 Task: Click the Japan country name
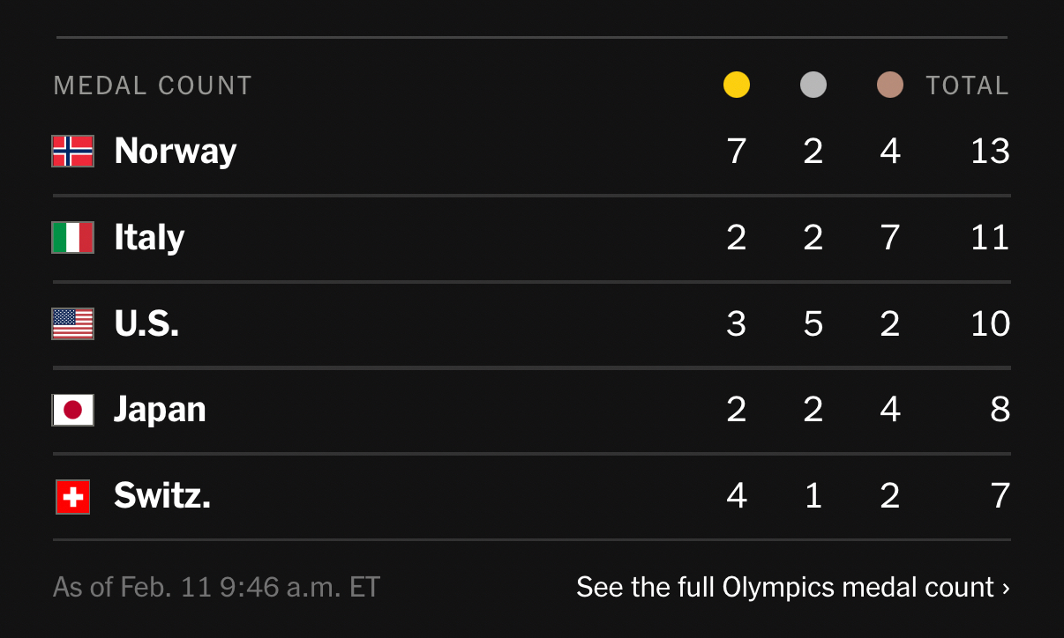[160, 410]
